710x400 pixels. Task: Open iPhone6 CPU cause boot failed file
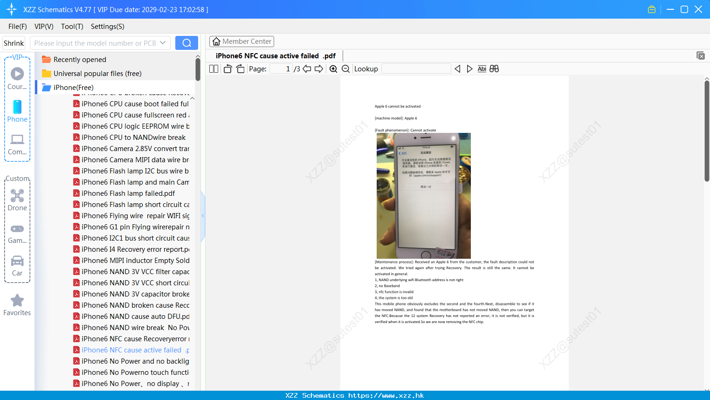coord(131,104)
